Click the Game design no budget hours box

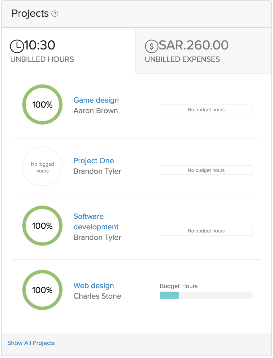[206, 110]
